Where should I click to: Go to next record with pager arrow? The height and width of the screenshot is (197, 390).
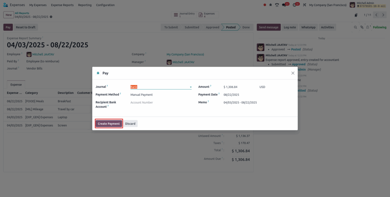point(384,15)
